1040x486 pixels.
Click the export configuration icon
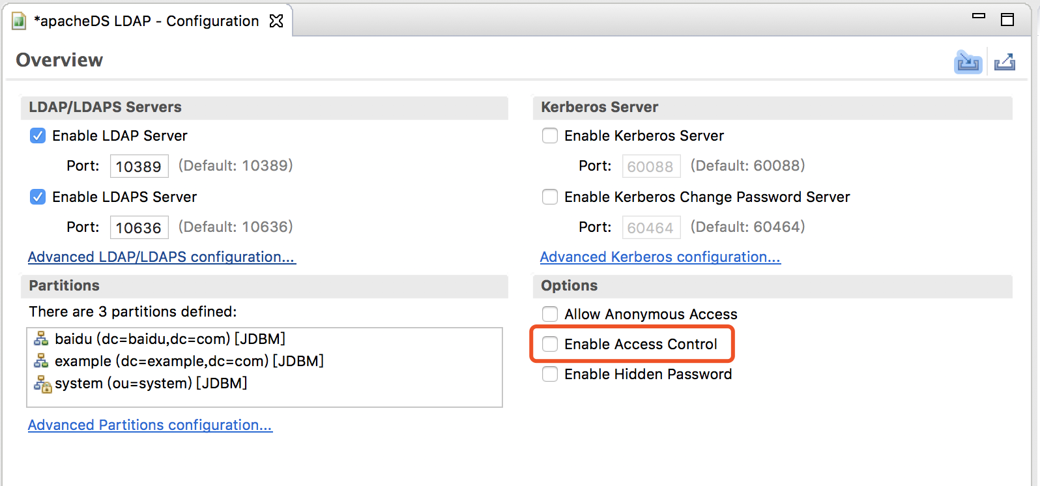click(x=1004, y=62)
